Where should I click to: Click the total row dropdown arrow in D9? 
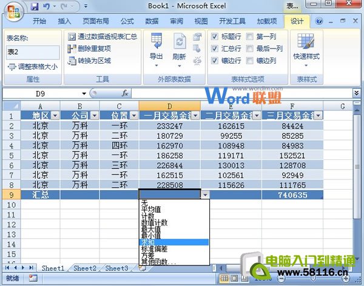pos(205,195)
